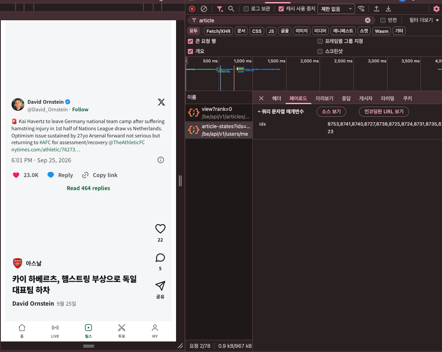Click 인코딩된 URL 보기 button

point(384,112)
